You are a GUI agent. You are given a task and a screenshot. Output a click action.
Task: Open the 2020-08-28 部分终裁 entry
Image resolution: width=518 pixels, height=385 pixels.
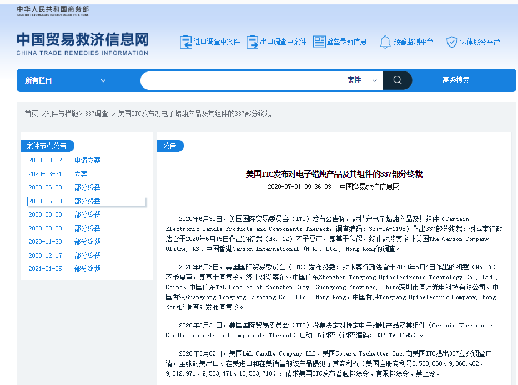point(65,228)
